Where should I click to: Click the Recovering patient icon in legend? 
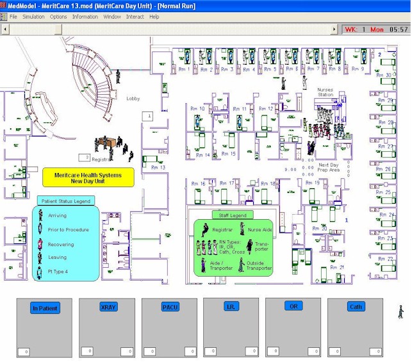(40, 244)
